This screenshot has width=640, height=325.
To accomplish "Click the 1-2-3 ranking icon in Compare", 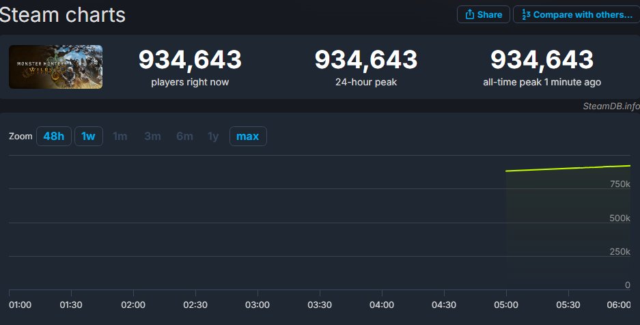I will point(526,15).
